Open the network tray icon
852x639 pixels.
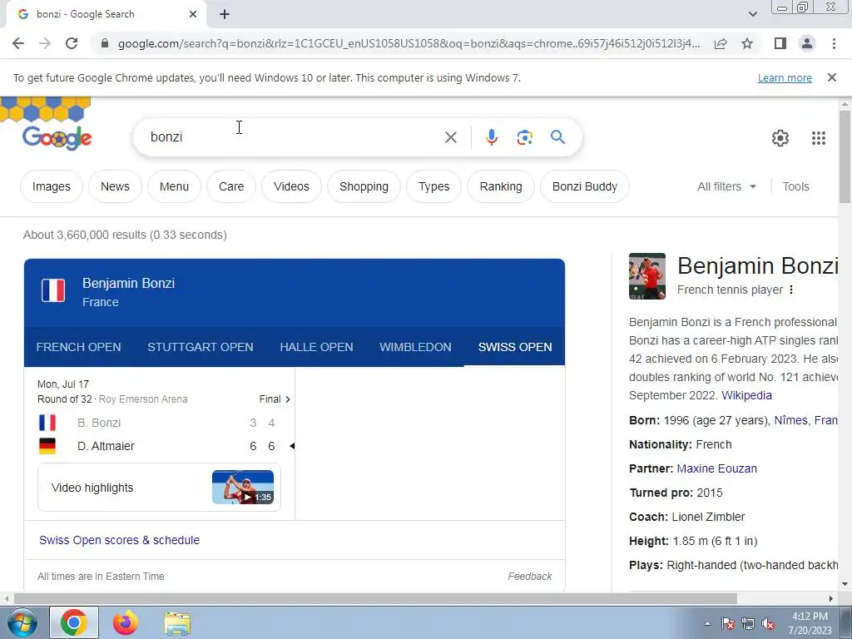[748, 624]
